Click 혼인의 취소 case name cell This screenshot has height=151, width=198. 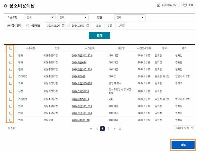(x=115, y=84)
